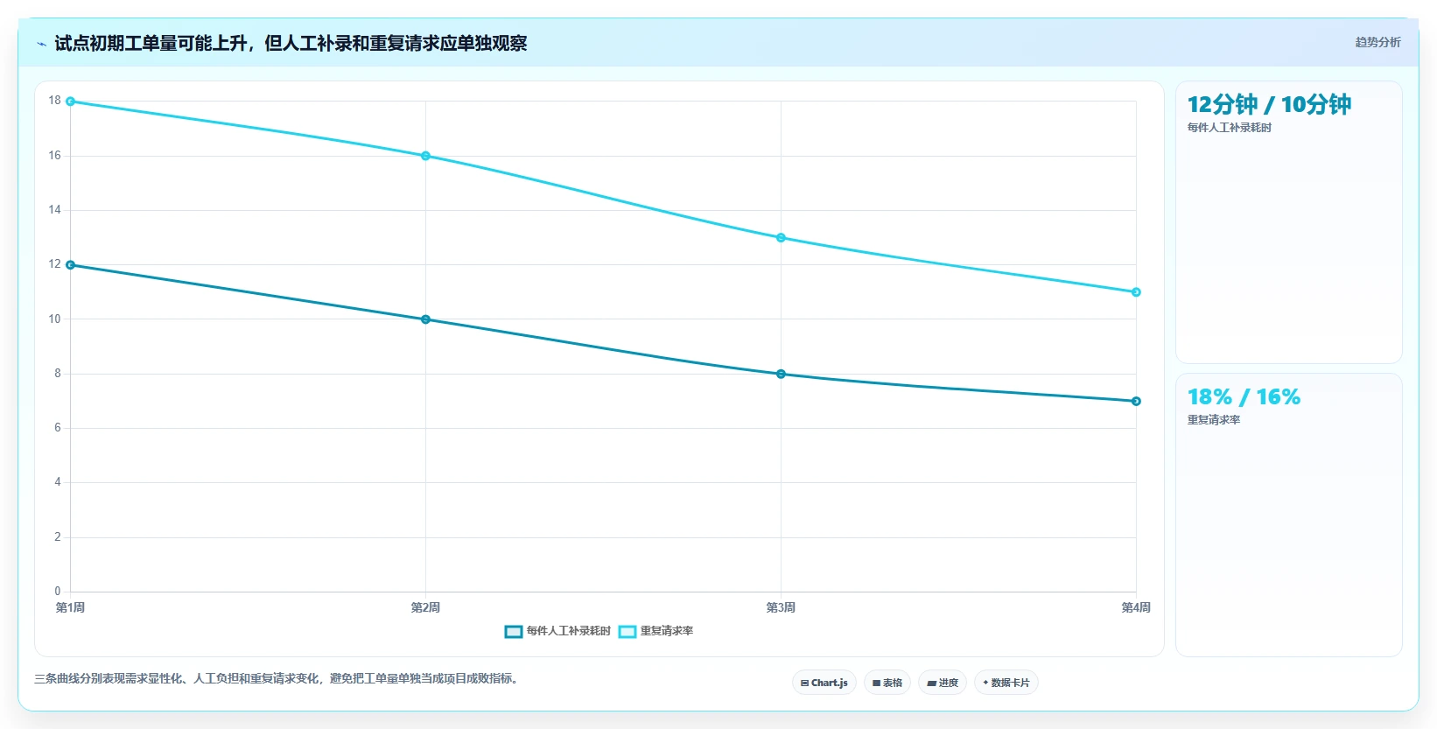Screen dimensions: 1437x729
Task: Click the trend icon beside the title
Action: click(41, 44)
